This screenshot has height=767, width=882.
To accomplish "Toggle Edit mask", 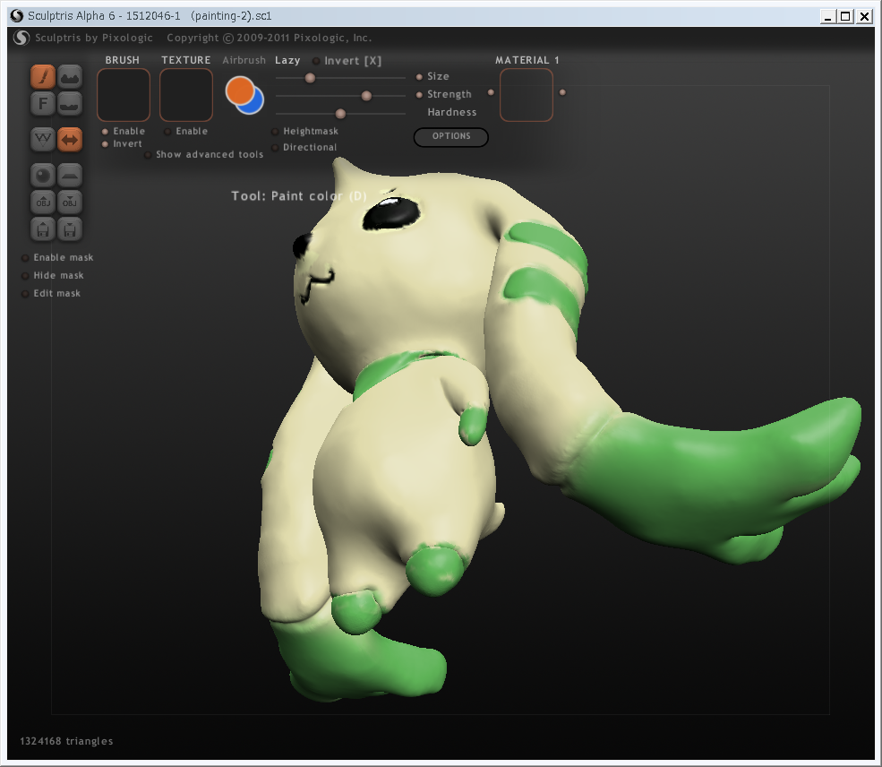I will 25,294.
